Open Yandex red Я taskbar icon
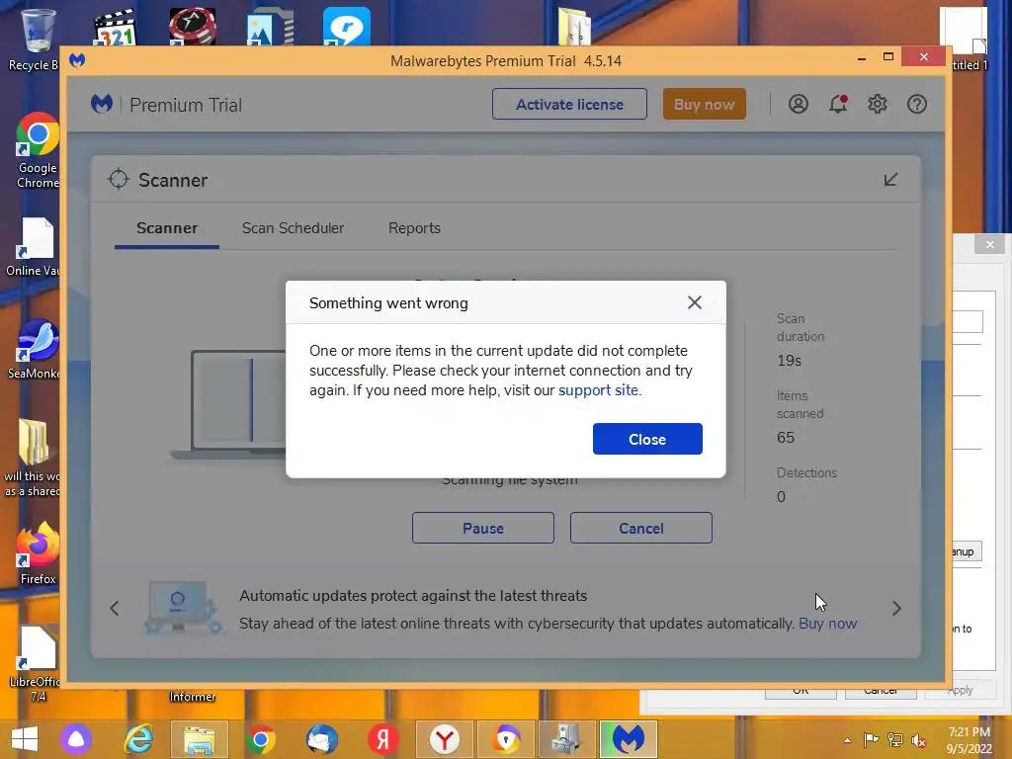Viewport: 1012px width, 759px height. 382,739
